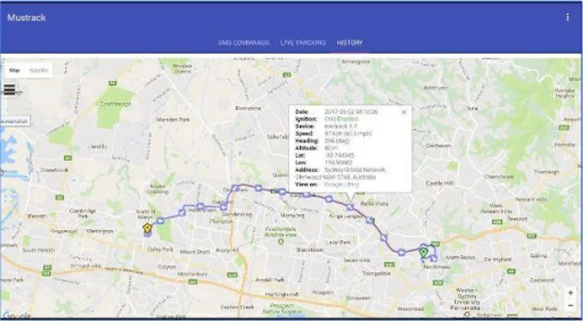Click the green end pin marker
583x321 pixels.
point(424,253)
